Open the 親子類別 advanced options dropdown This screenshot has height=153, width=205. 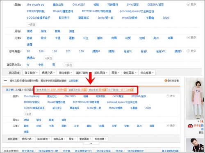click(31, 73)
